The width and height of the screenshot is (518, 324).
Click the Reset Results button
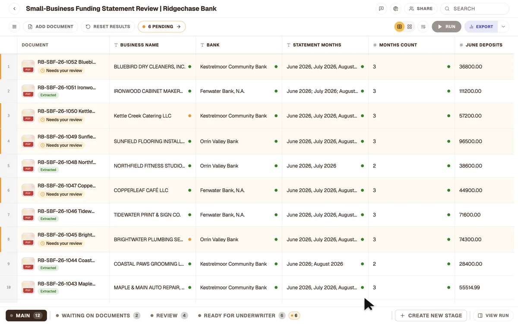[x=108, y=27]
